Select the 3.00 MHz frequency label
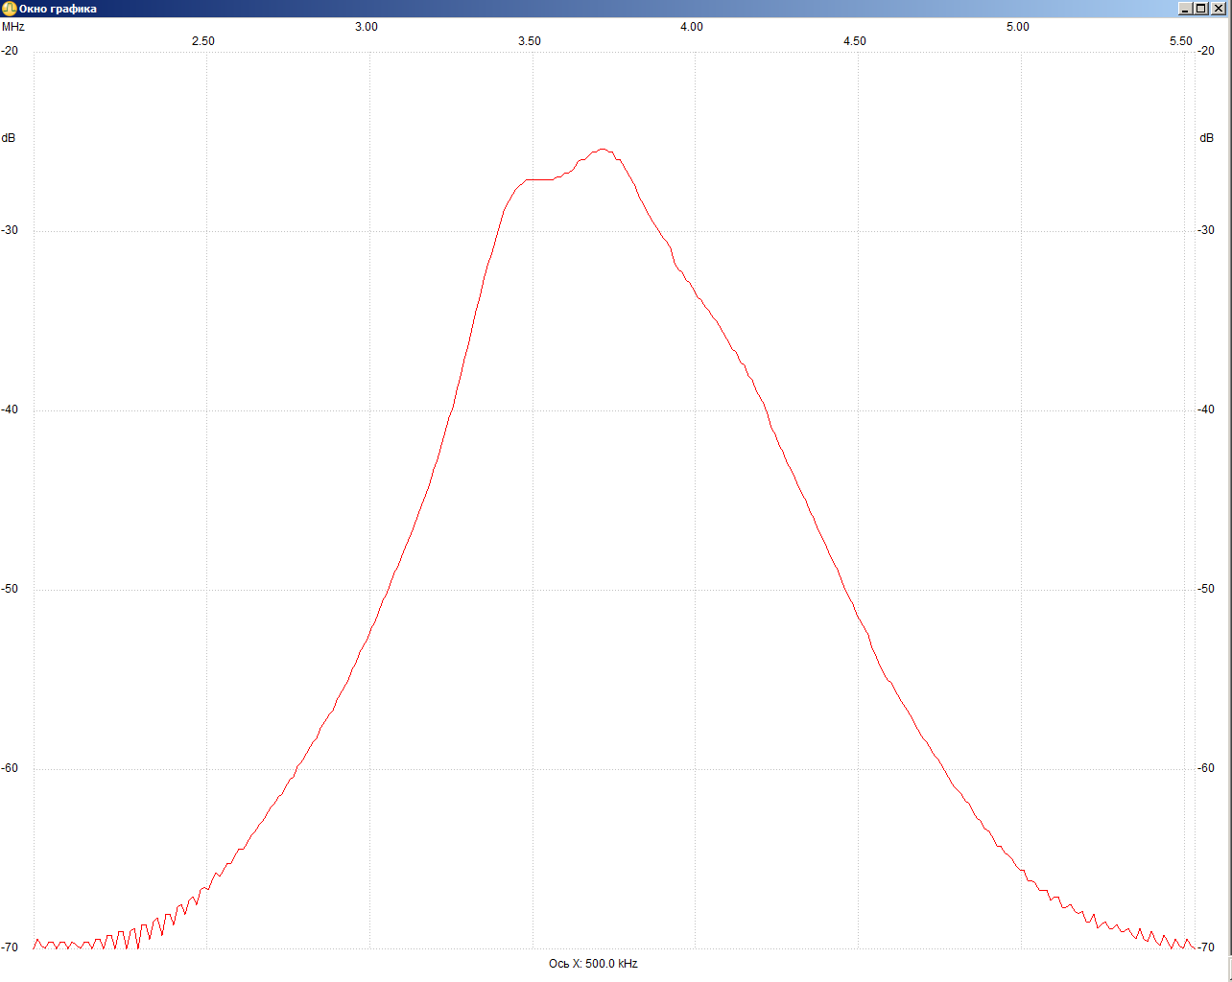1232x982 pixels. click(x=367, y=27)
